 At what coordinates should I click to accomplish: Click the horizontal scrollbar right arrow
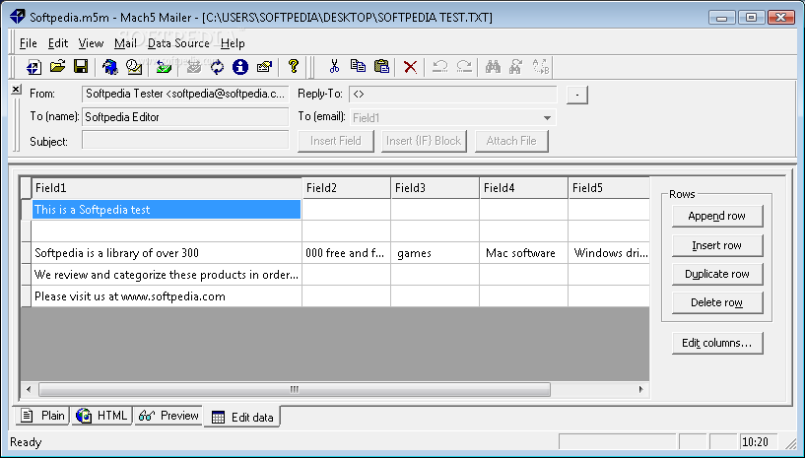(640, 389)
